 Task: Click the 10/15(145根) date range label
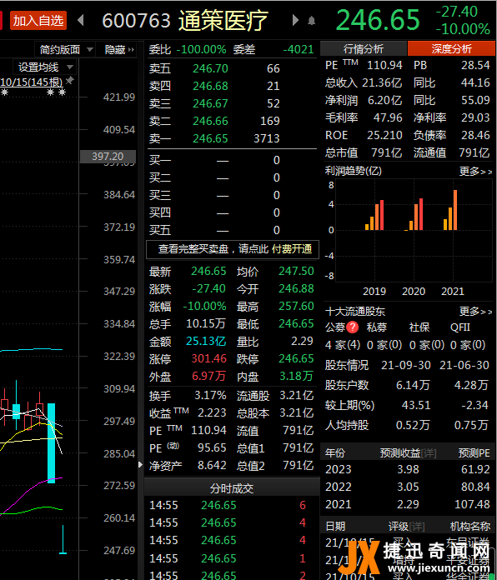click(x=32, y=82)
